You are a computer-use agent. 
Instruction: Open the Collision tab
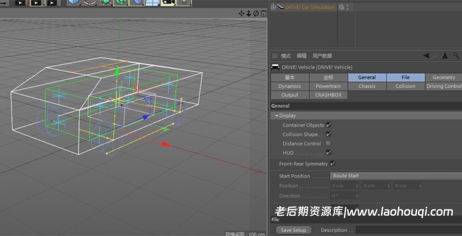click(405, 86)
